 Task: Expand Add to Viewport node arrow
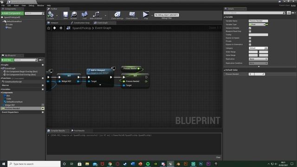point(100,85)
